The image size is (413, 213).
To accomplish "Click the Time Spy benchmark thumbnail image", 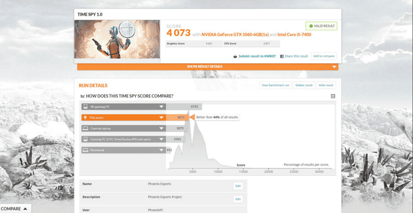I will 117,39.
